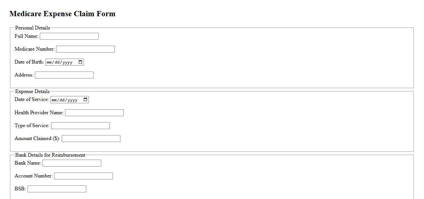Image resolution: width=424 pixels, height=199 pixels.
Task: Click the Bank Details for Reimbursement legend
Action: [x=50, y=155]
